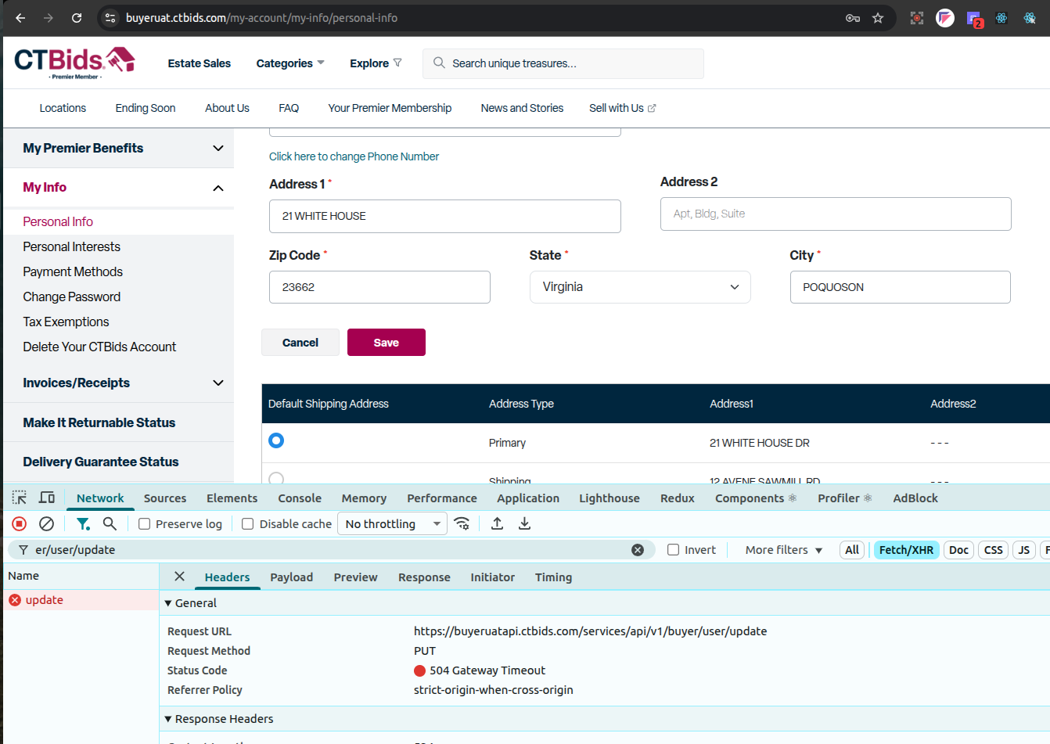Screen dimensions: 1050x744
Task: Click the magnifier icon in the site search bar
Action: [x=439, y=63]
